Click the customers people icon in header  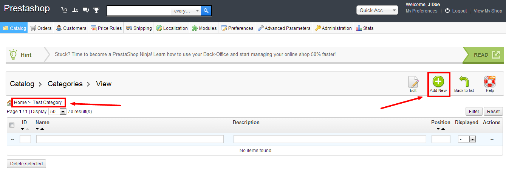tap(75, 10)
